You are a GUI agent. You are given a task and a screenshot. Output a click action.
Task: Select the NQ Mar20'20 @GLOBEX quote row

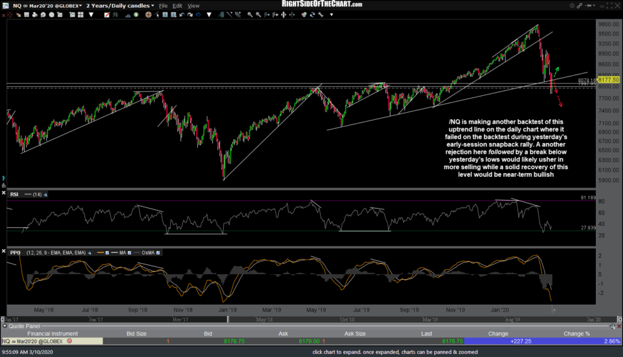pyautogui.click(x=311, y=341)
